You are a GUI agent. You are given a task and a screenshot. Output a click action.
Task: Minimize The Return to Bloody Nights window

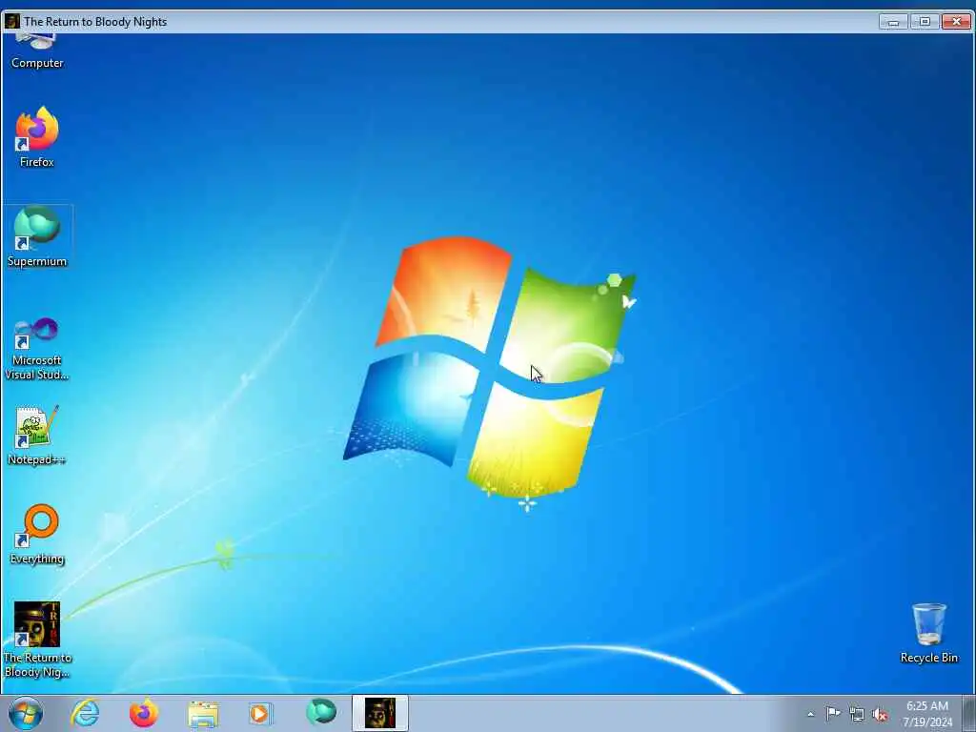coord(893,22)
